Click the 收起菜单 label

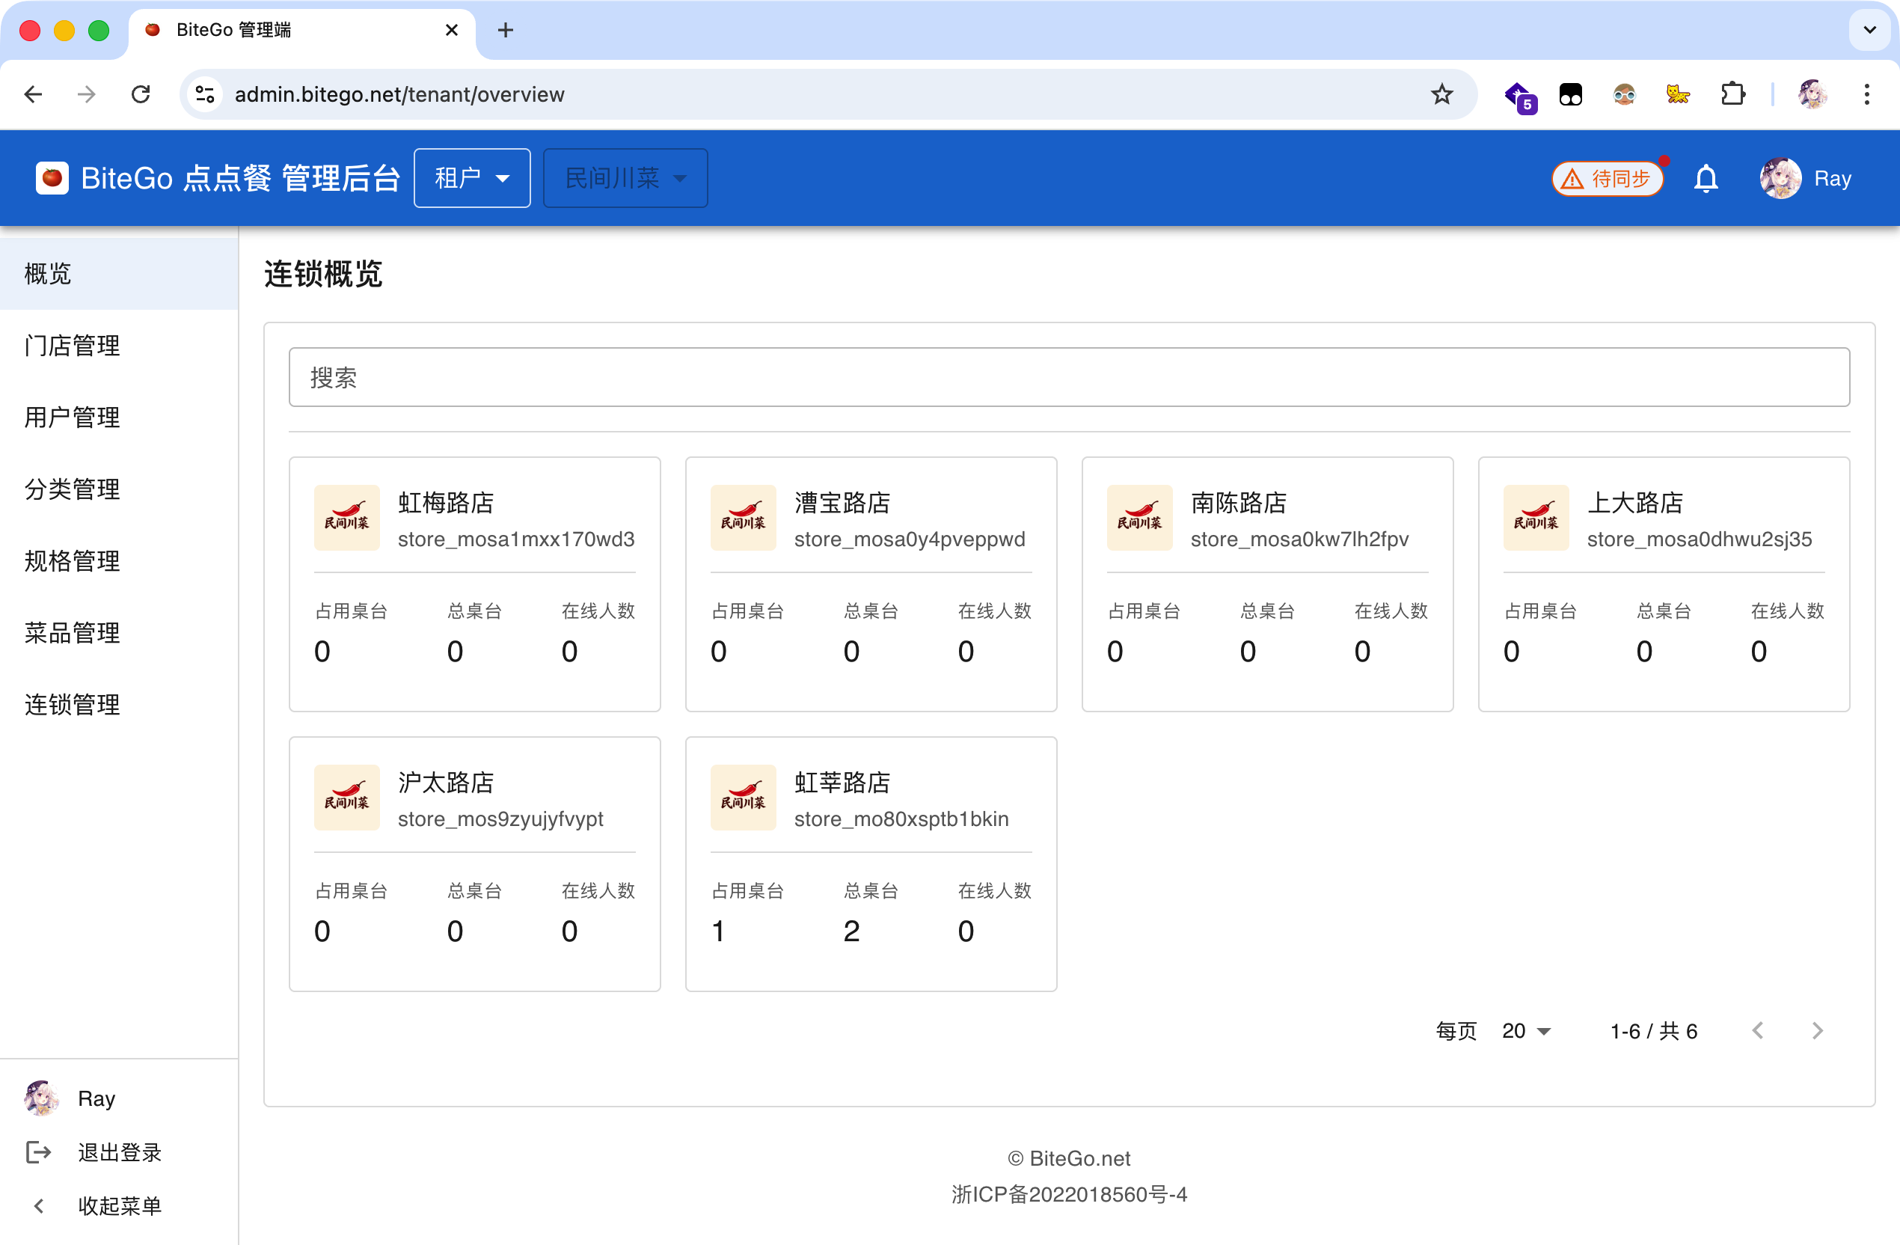pos(120,1205)
